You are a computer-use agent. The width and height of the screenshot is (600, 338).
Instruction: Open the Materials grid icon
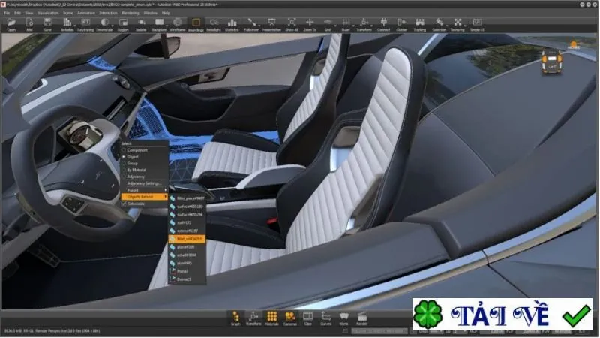(271, 318)
